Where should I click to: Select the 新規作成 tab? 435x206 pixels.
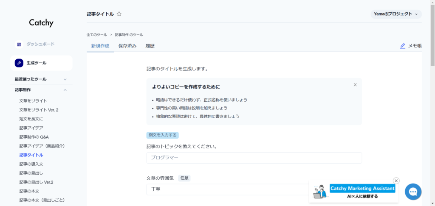(x=100, y=46)
